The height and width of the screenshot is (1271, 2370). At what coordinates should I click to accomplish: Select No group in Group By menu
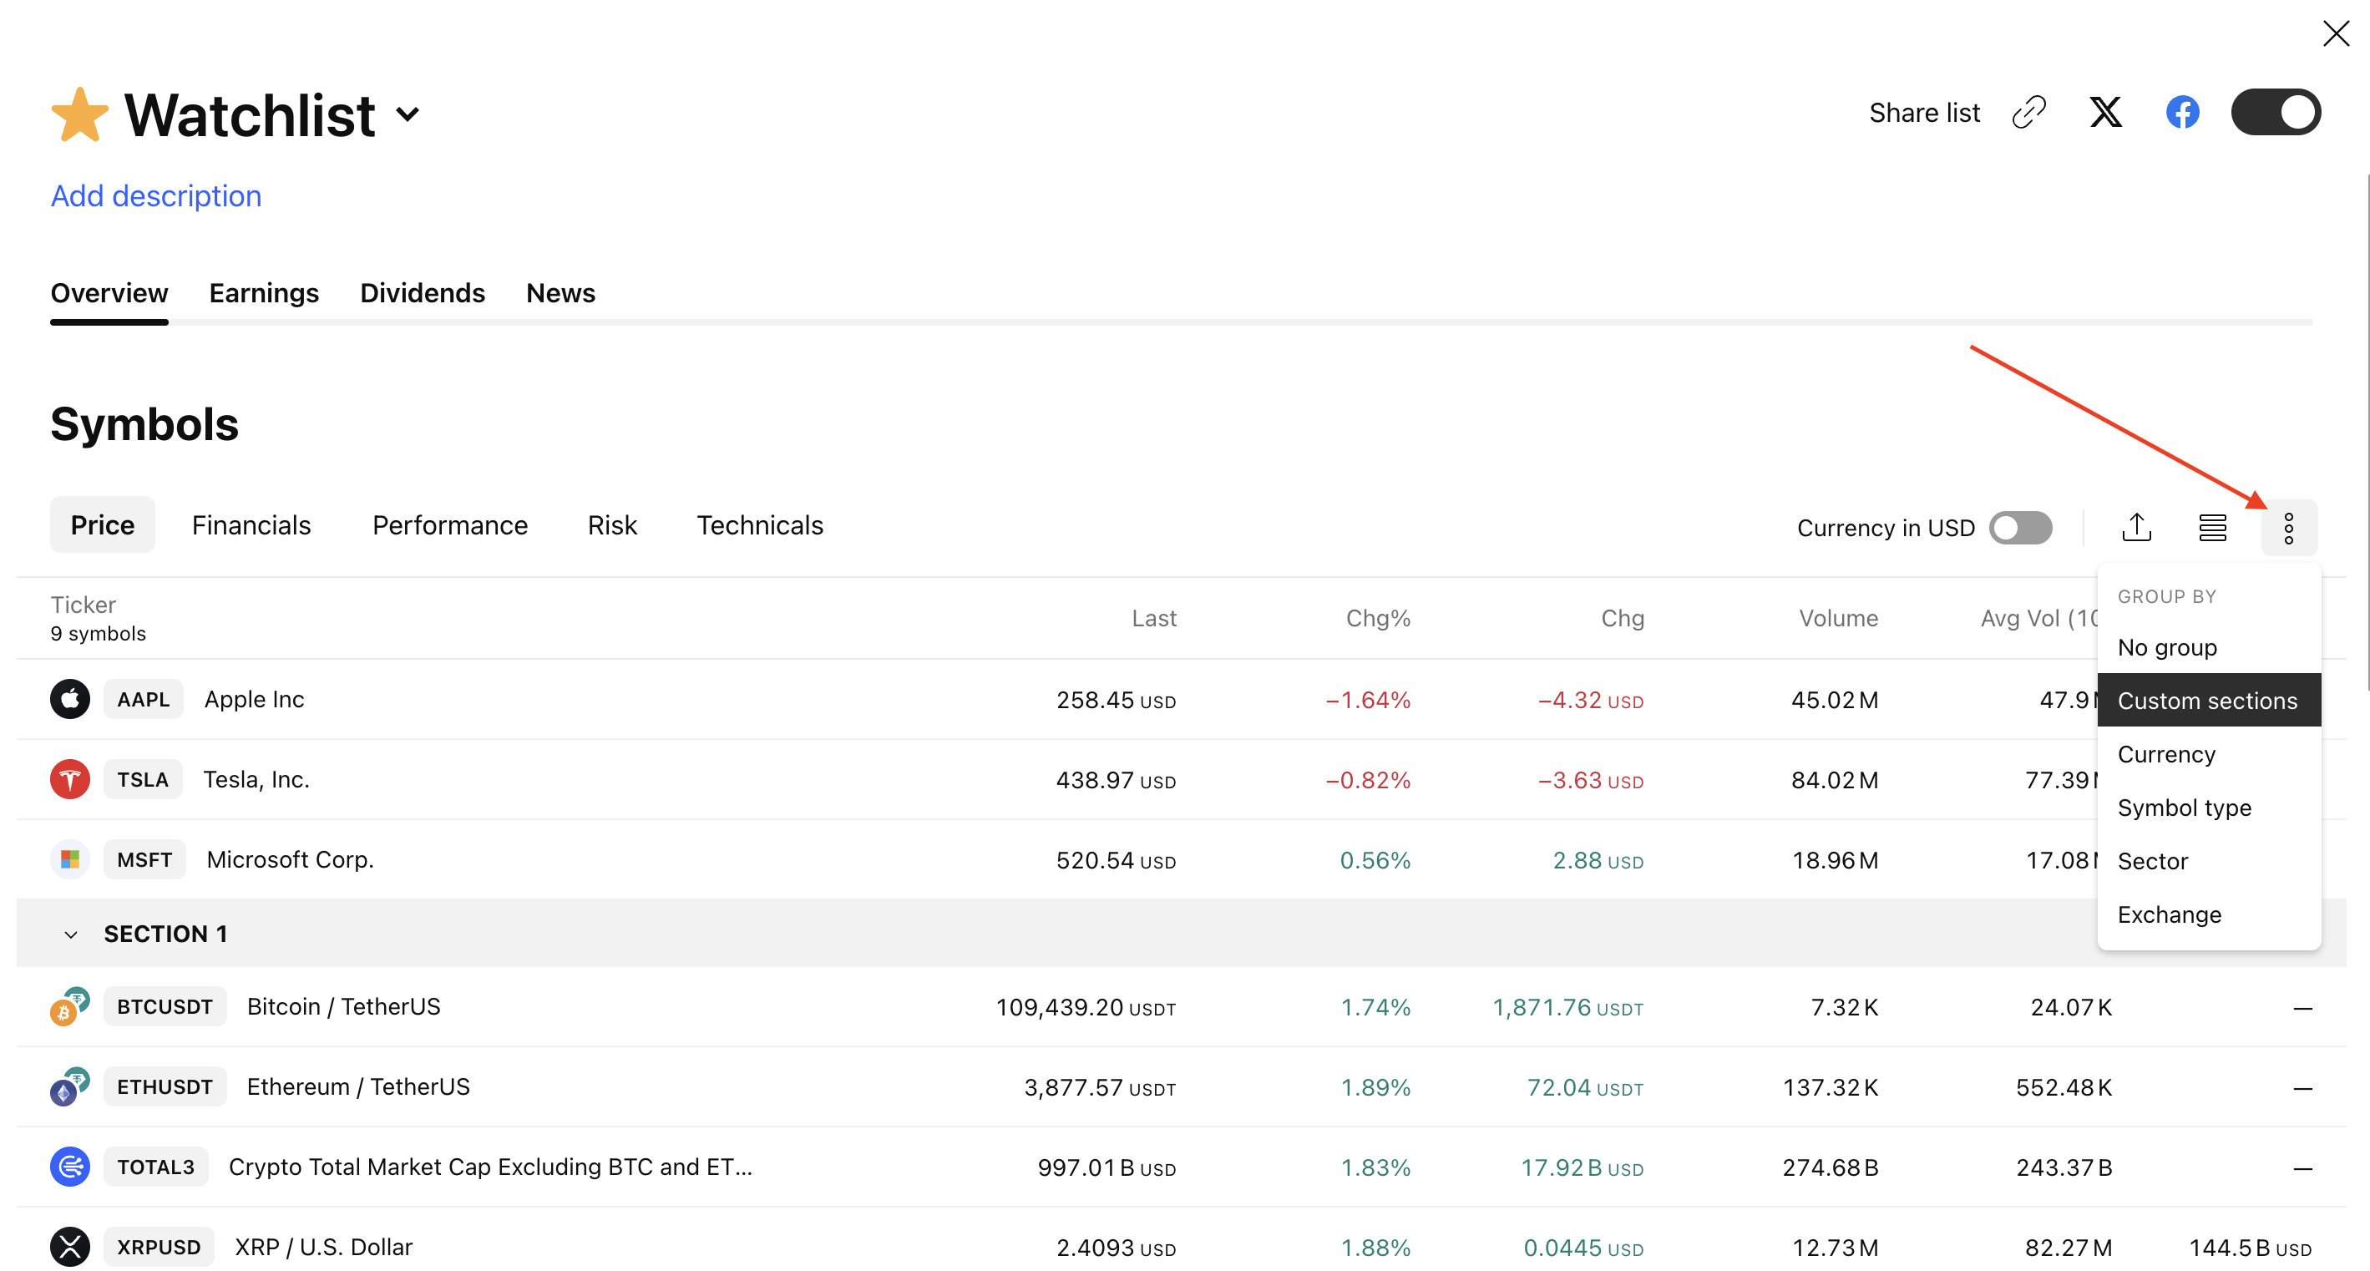pos(2167,647)
